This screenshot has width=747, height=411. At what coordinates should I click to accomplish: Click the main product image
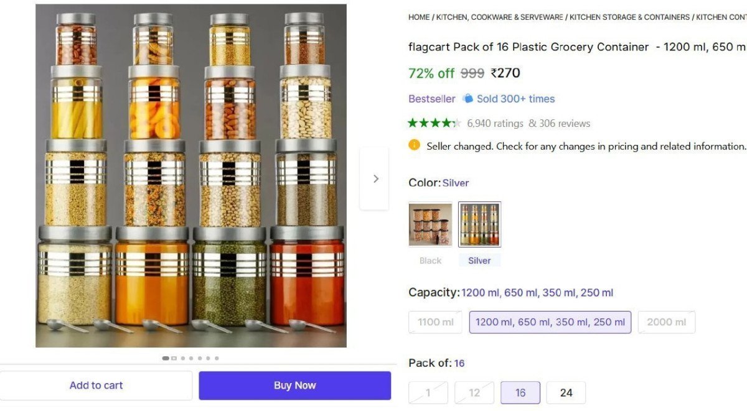click(191, 176)
